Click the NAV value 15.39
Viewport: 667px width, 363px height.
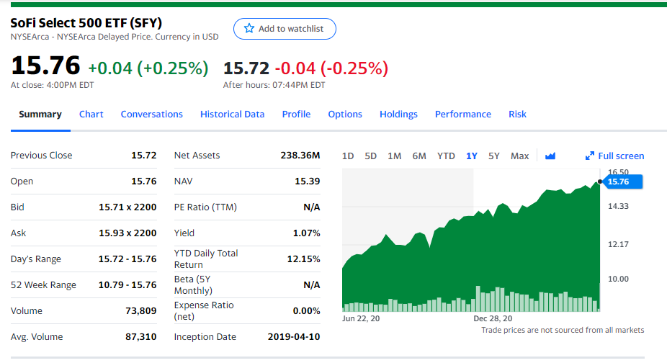pos(307,181)
